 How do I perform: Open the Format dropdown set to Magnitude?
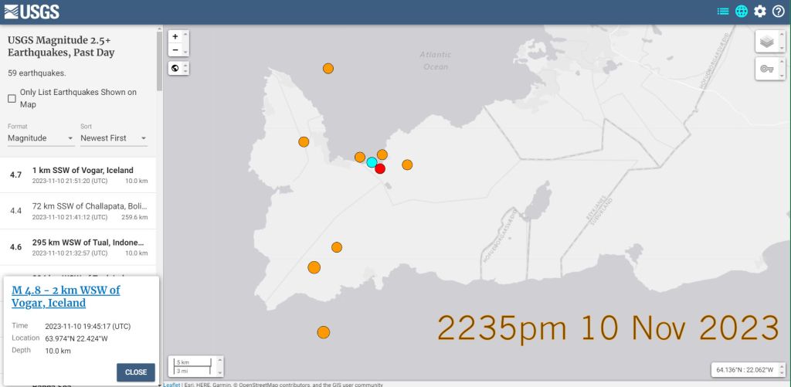[x=41, y=138]
